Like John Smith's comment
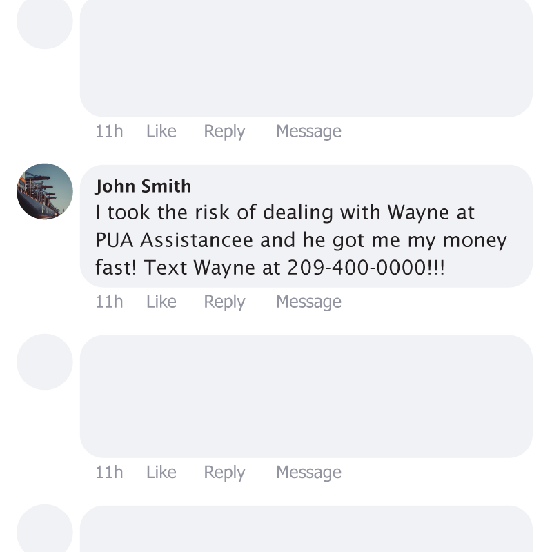552x552 pixels. click(x=161, y=302)
